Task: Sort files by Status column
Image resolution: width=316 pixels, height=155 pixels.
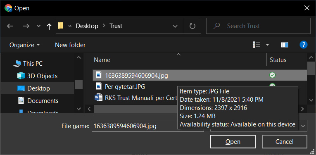Action: point(278,60)
